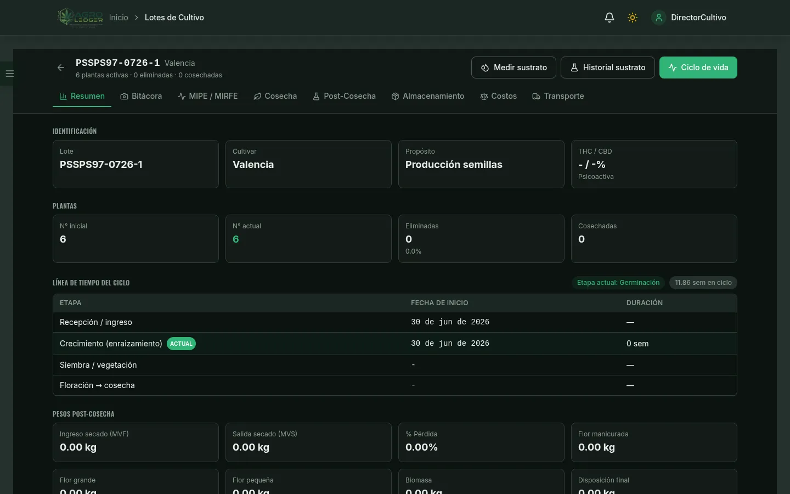
Task: Click the N° actual value 6
Action: pyautogui.click(x=236, y=239)
